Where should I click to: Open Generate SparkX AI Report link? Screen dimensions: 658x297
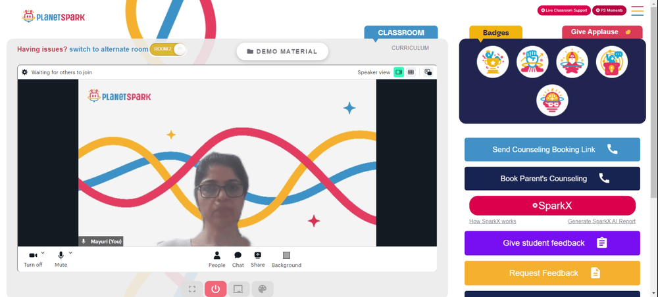[602, 221]
